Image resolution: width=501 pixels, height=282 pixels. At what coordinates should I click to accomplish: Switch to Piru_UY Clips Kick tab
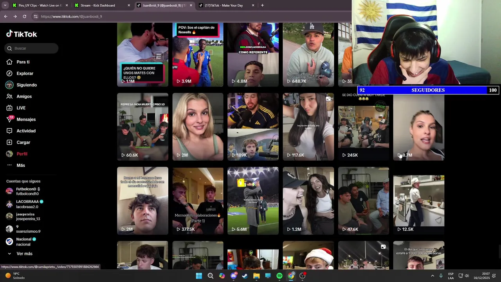(x=39, y=5)
